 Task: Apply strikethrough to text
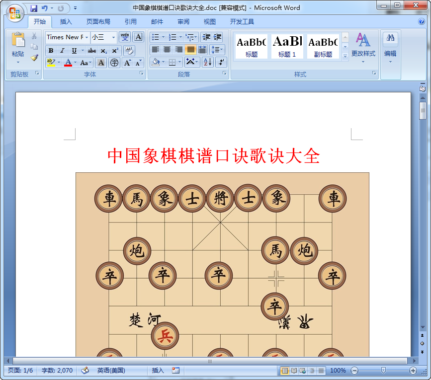click(x=92, y=50)
